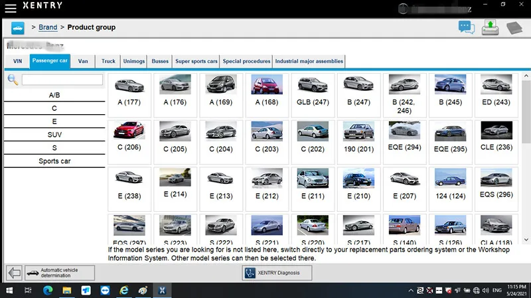Screen dimensions: 531x298
Task: Click the model search input field
Action: point(62,80)
